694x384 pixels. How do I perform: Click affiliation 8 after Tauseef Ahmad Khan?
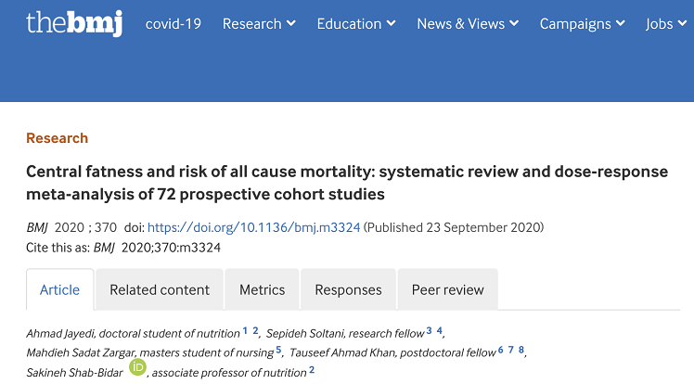pos(521,351)
